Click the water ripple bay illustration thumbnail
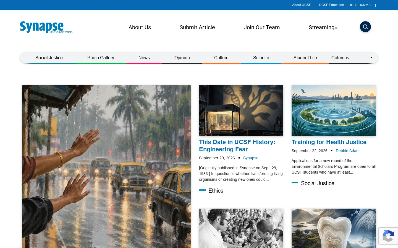This screenshot has height=248, width=398. point(334,110)
